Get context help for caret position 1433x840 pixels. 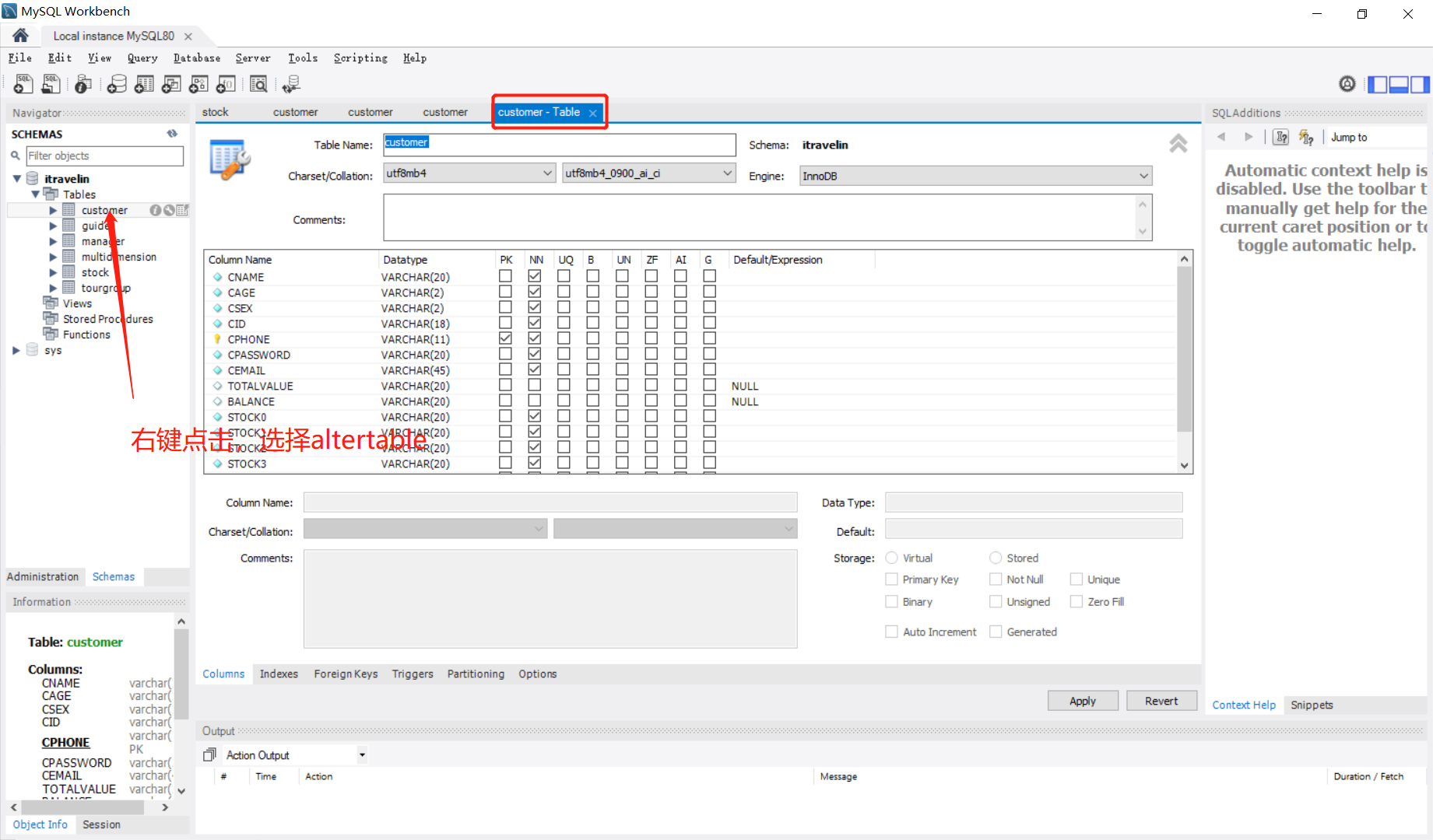click(1281, 137)
